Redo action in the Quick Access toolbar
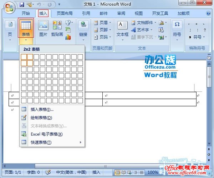214x178 pixels. tap(50, 5)
